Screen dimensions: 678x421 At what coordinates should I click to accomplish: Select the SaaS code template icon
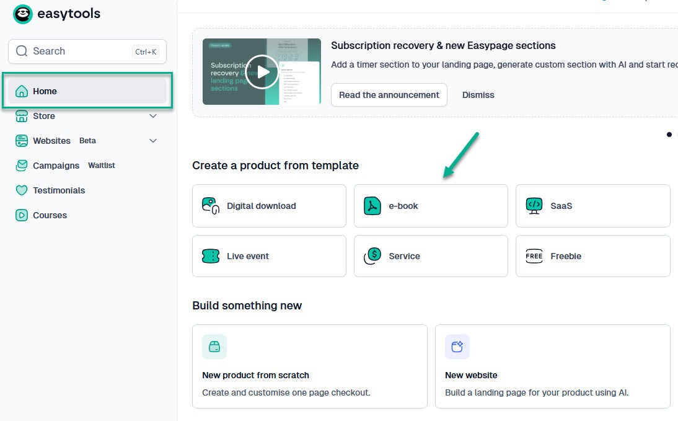pyautogui.click(x=534, y=206)
